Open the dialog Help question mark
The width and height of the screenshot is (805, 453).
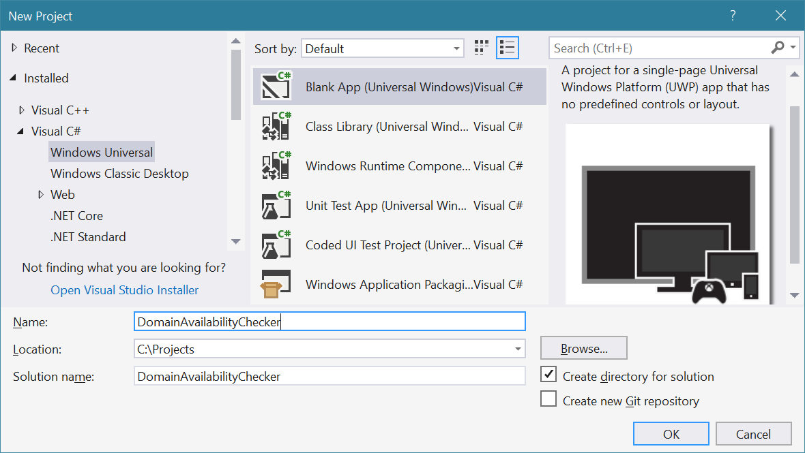732,16
